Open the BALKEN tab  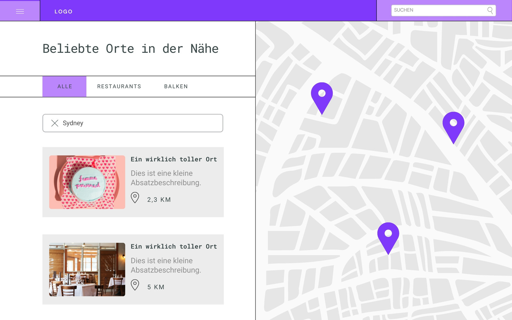point(176,86)
